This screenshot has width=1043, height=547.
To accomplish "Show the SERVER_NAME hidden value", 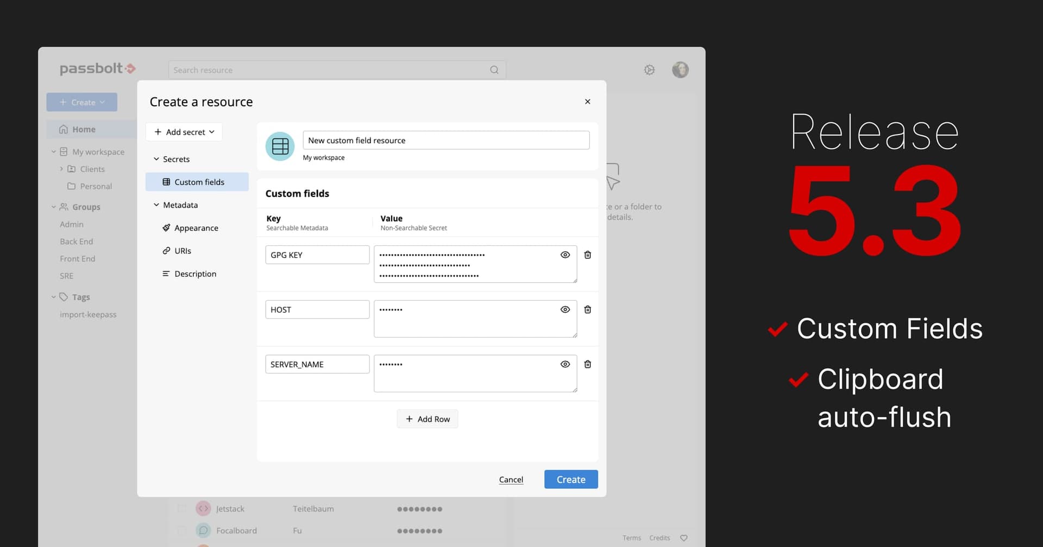I will [565, 364].
